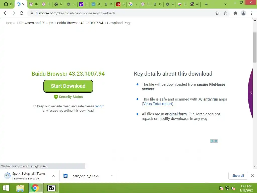This screenshot has width=257, height=193.
Task: Close the active FileHorse tab
Action: (23, 4)
